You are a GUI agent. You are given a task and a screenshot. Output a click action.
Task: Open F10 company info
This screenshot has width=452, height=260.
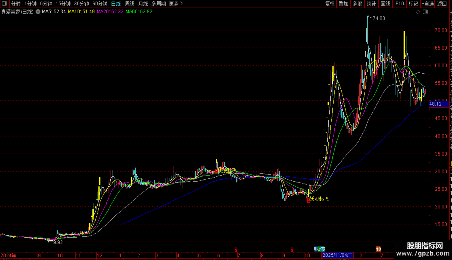click(x=400, y=4)
